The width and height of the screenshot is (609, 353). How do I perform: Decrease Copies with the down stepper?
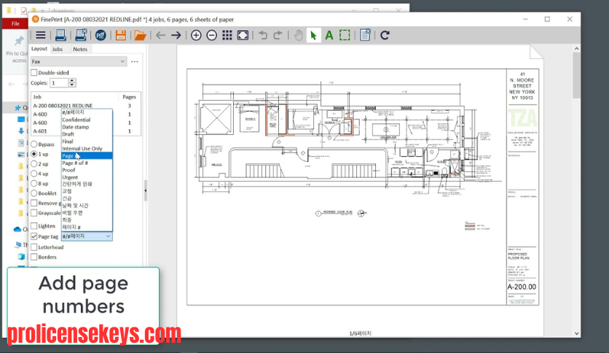[x=72, y=85]
